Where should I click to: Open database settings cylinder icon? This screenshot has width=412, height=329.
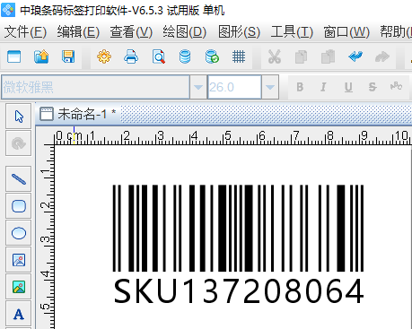(x=185, y=56)
